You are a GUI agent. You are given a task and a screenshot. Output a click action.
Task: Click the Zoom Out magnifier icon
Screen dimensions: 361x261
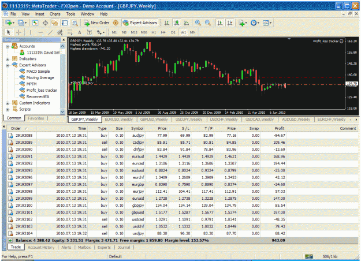(207, 23)
